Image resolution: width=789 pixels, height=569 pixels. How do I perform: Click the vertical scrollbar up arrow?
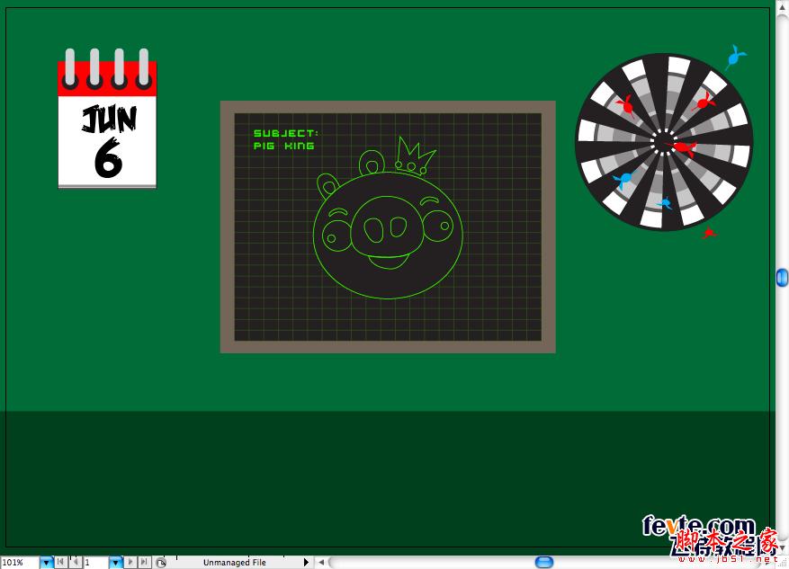coord(783,7)
